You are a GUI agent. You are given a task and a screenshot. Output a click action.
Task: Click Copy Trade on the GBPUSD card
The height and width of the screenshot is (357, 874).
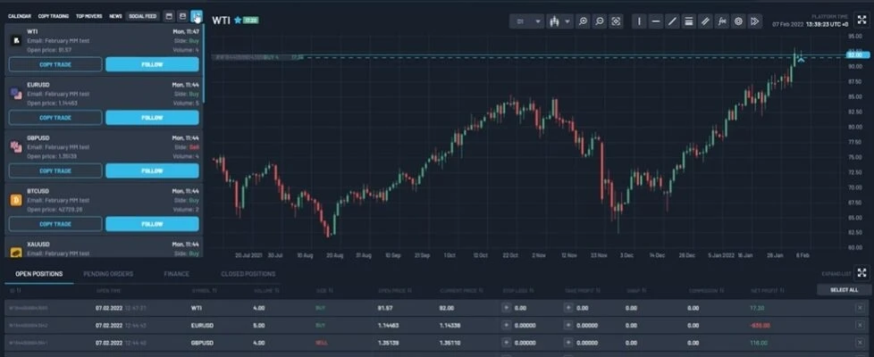(55, 170)
